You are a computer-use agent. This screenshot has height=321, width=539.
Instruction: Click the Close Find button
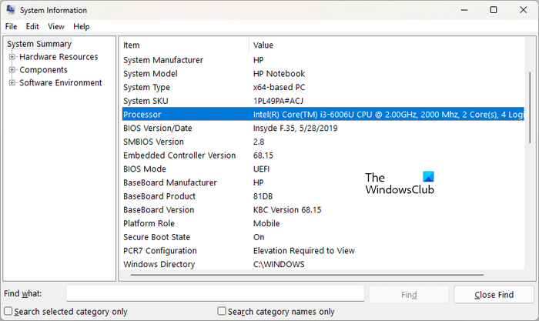[x=494, y=294]
